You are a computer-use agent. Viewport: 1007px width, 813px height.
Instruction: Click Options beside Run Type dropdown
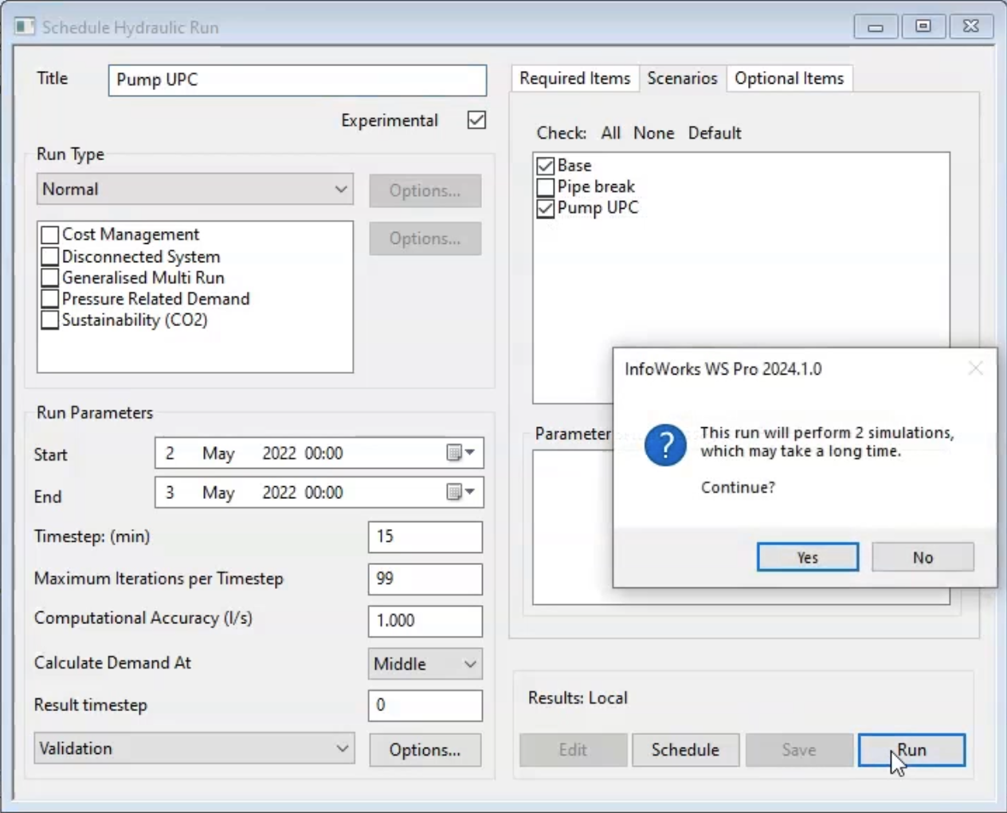(425, 190)
